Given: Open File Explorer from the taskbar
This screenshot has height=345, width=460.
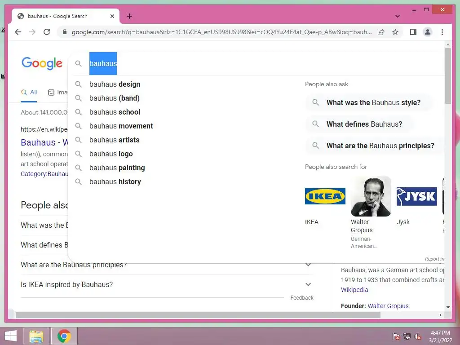Looking at the screenshot, I should pos(36,336).
